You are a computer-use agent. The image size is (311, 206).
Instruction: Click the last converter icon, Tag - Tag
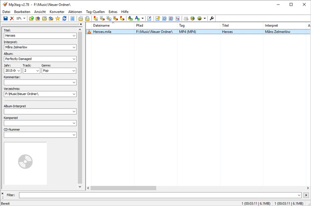(122, 19)
